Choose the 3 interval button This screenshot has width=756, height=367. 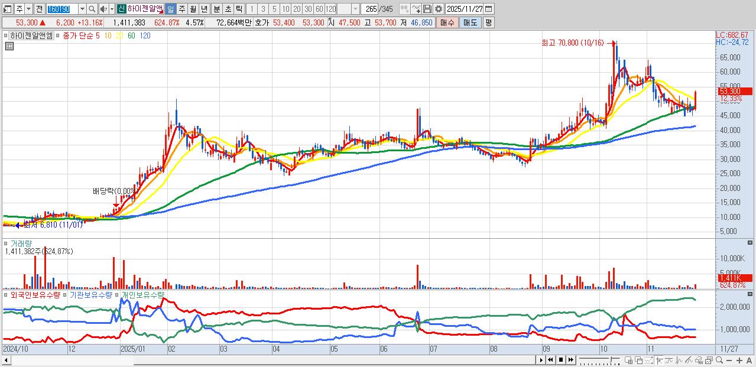tap(262, 9)
